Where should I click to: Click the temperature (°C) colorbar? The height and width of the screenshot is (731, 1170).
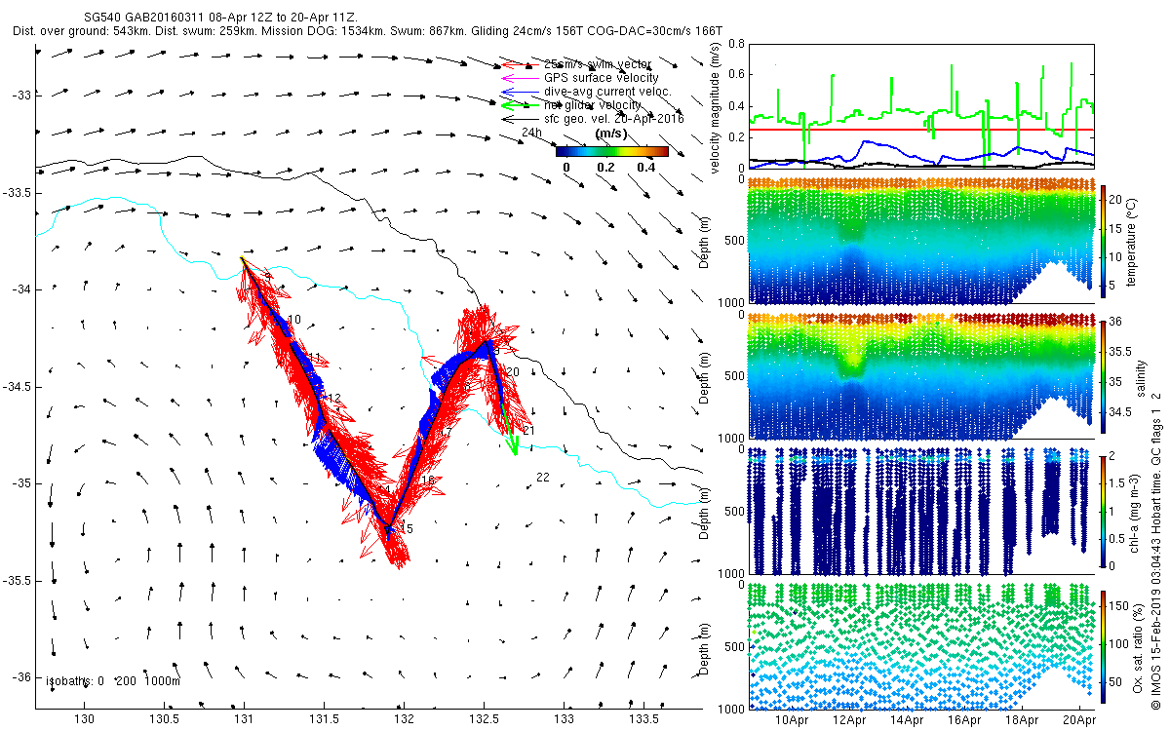pos(1103,244)
